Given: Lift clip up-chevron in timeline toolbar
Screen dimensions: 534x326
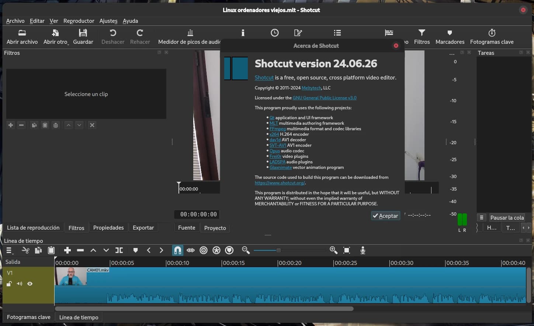Looking at the screenshot, I should pyautogui.click(x=93, y=250).
